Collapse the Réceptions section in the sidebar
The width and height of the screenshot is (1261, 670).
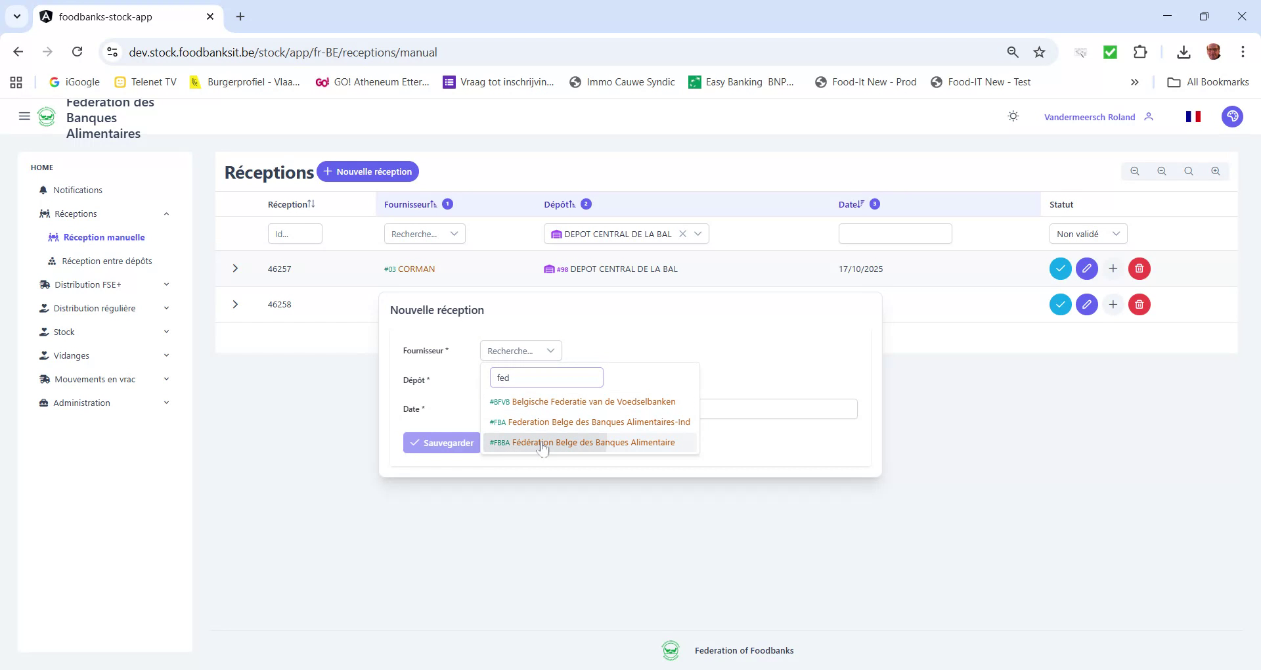pos(166,213)
